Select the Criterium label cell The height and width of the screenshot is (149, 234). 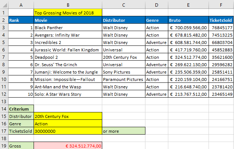21,109
